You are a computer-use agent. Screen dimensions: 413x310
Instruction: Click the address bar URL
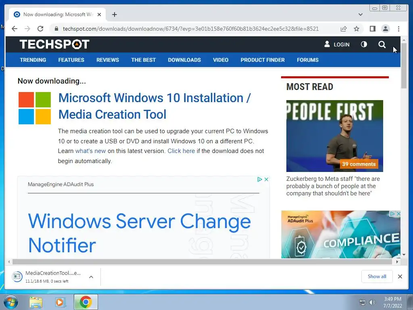point(191,29)
